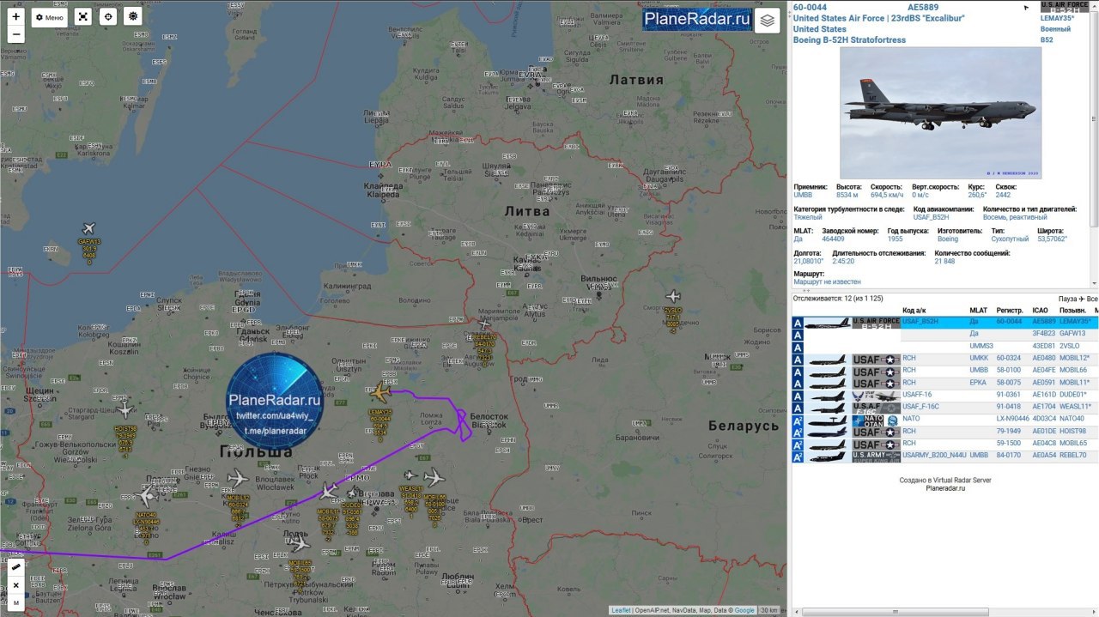1099x617 pixels.
Task: Open the map layers selector
Action: [x=767, y=20]
